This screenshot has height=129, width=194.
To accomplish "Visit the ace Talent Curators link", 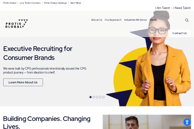I will 30,3.
